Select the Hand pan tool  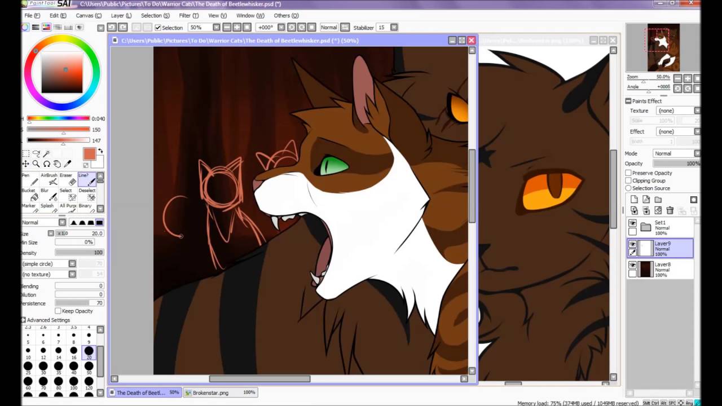point(57,164)
